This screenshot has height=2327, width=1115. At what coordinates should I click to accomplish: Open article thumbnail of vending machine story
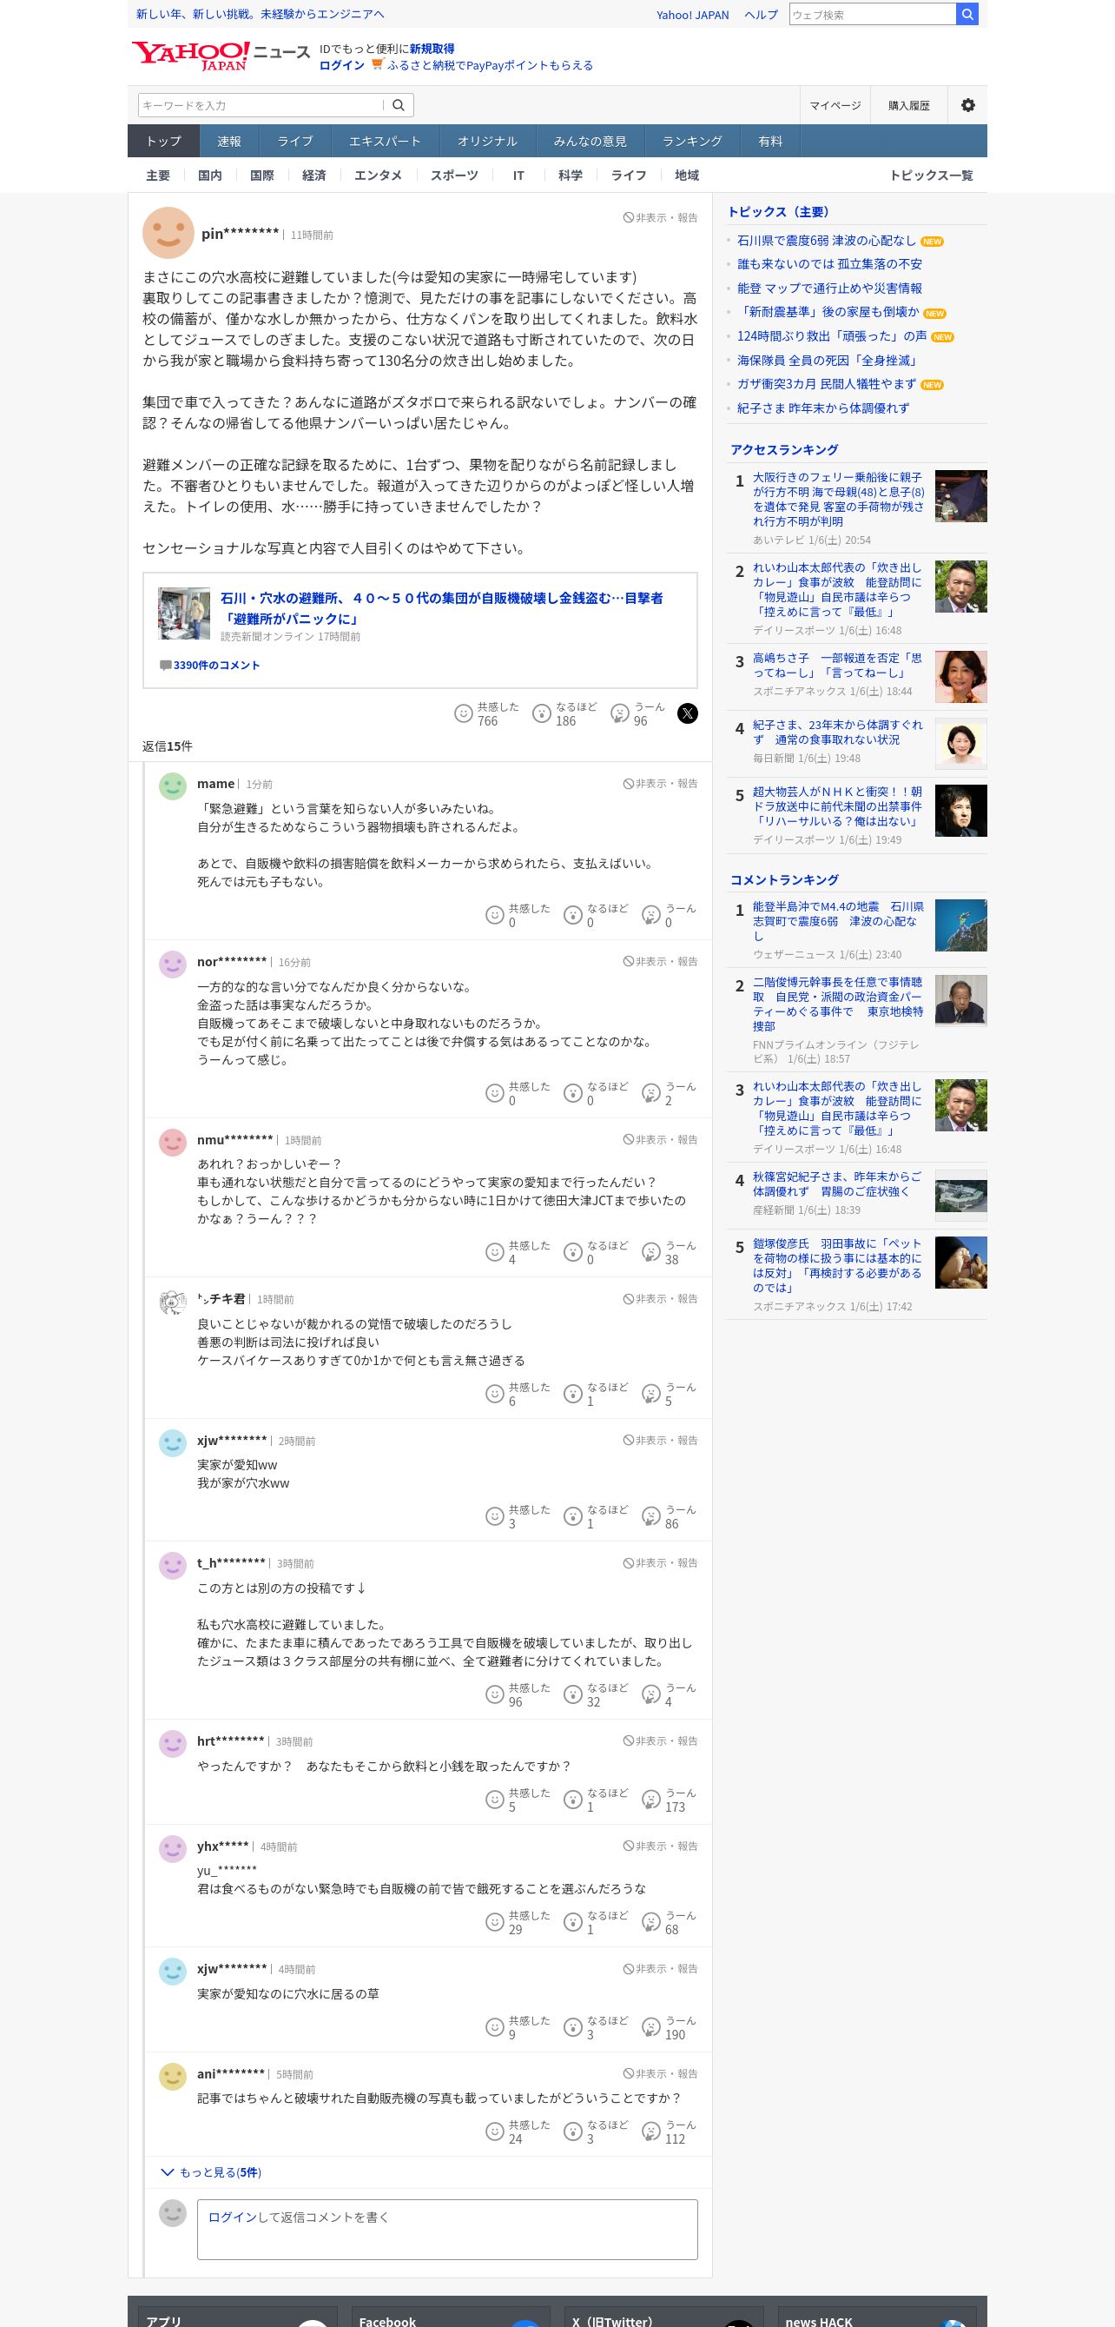(184, 613)
